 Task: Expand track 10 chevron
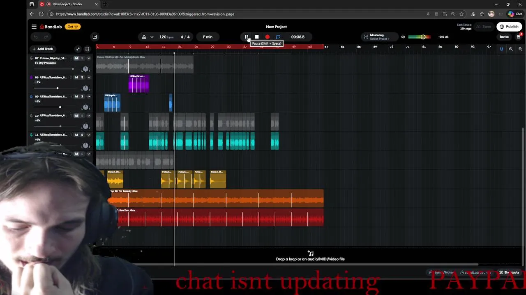point(88,116)
